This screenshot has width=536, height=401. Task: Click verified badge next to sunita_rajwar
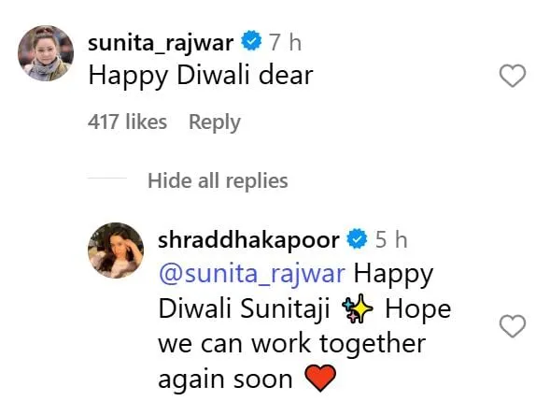(251, 40)
